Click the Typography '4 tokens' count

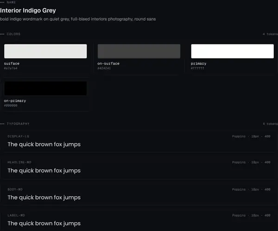[270, 124]
